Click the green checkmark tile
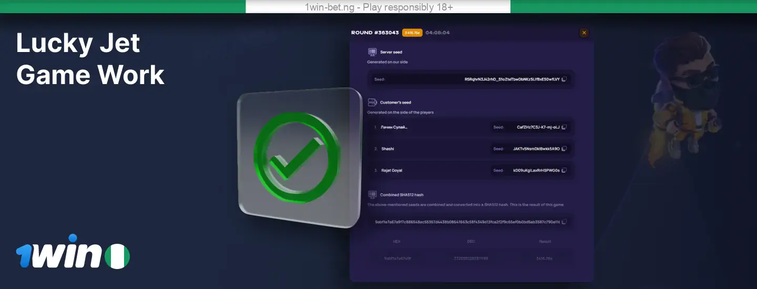757x289 pixels. point(300,158)
